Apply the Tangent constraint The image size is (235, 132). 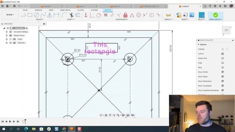(x=99, y=15)
